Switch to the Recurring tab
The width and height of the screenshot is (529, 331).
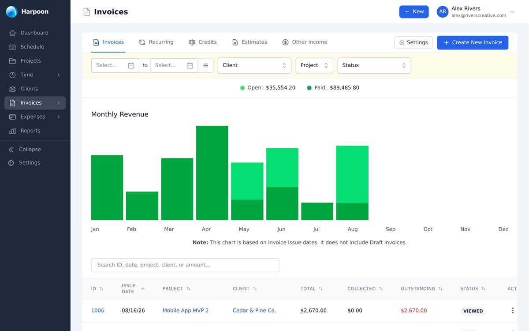tap(156, 42)
